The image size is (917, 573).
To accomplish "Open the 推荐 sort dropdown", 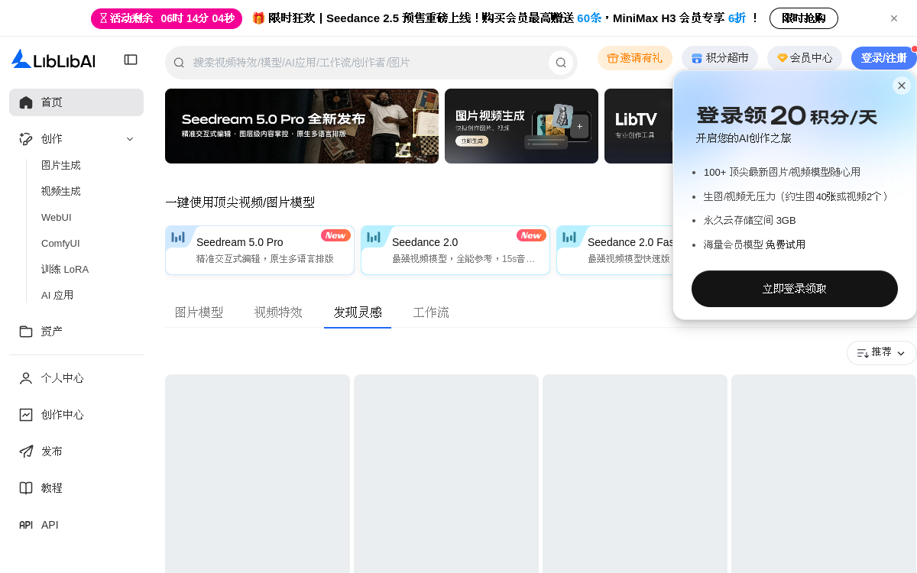I will coord(882,353).
